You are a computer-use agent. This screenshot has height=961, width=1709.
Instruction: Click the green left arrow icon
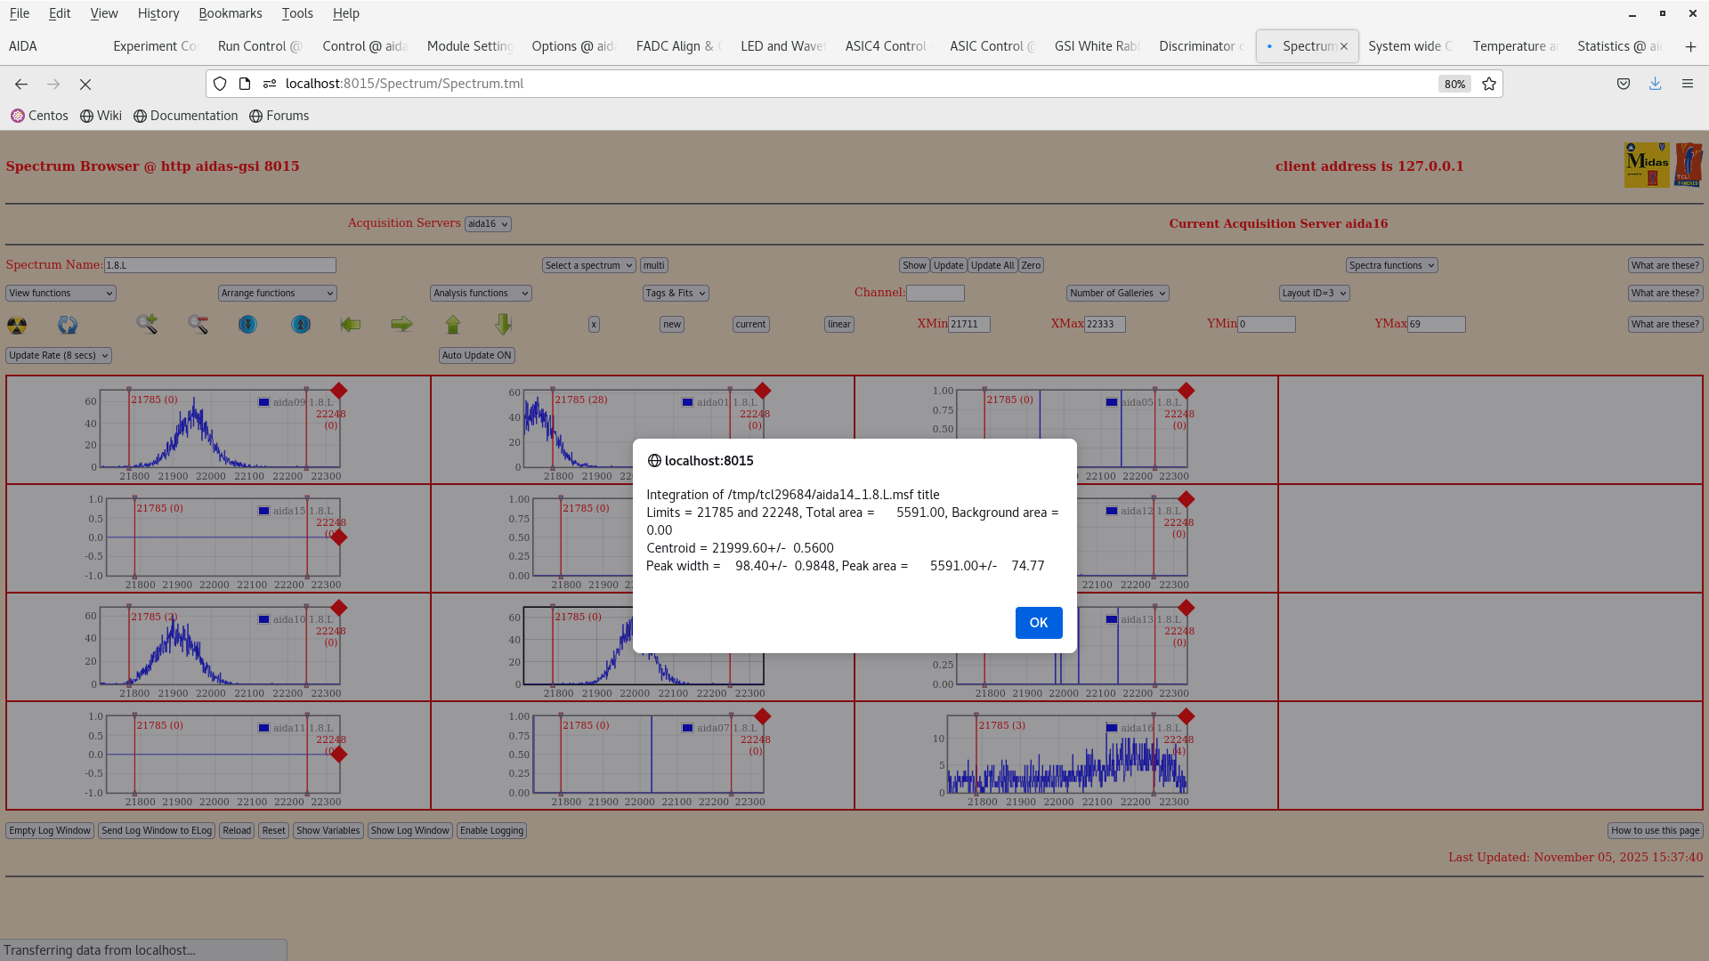point(351,324)
